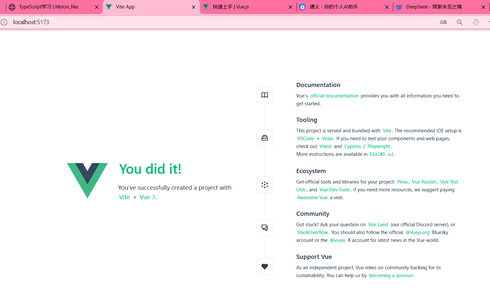This screenshot has width=490, height=296.
Task: Click the Documentation section heading
Action: coord(318,85)
